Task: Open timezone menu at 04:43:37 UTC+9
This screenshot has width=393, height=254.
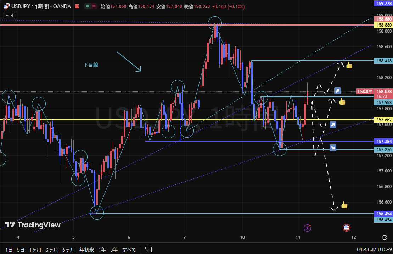Action: (x=371, y=249)
